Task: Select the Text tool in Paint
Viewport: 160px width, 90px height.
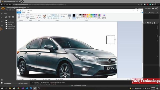Action: [x=41, y=15]
